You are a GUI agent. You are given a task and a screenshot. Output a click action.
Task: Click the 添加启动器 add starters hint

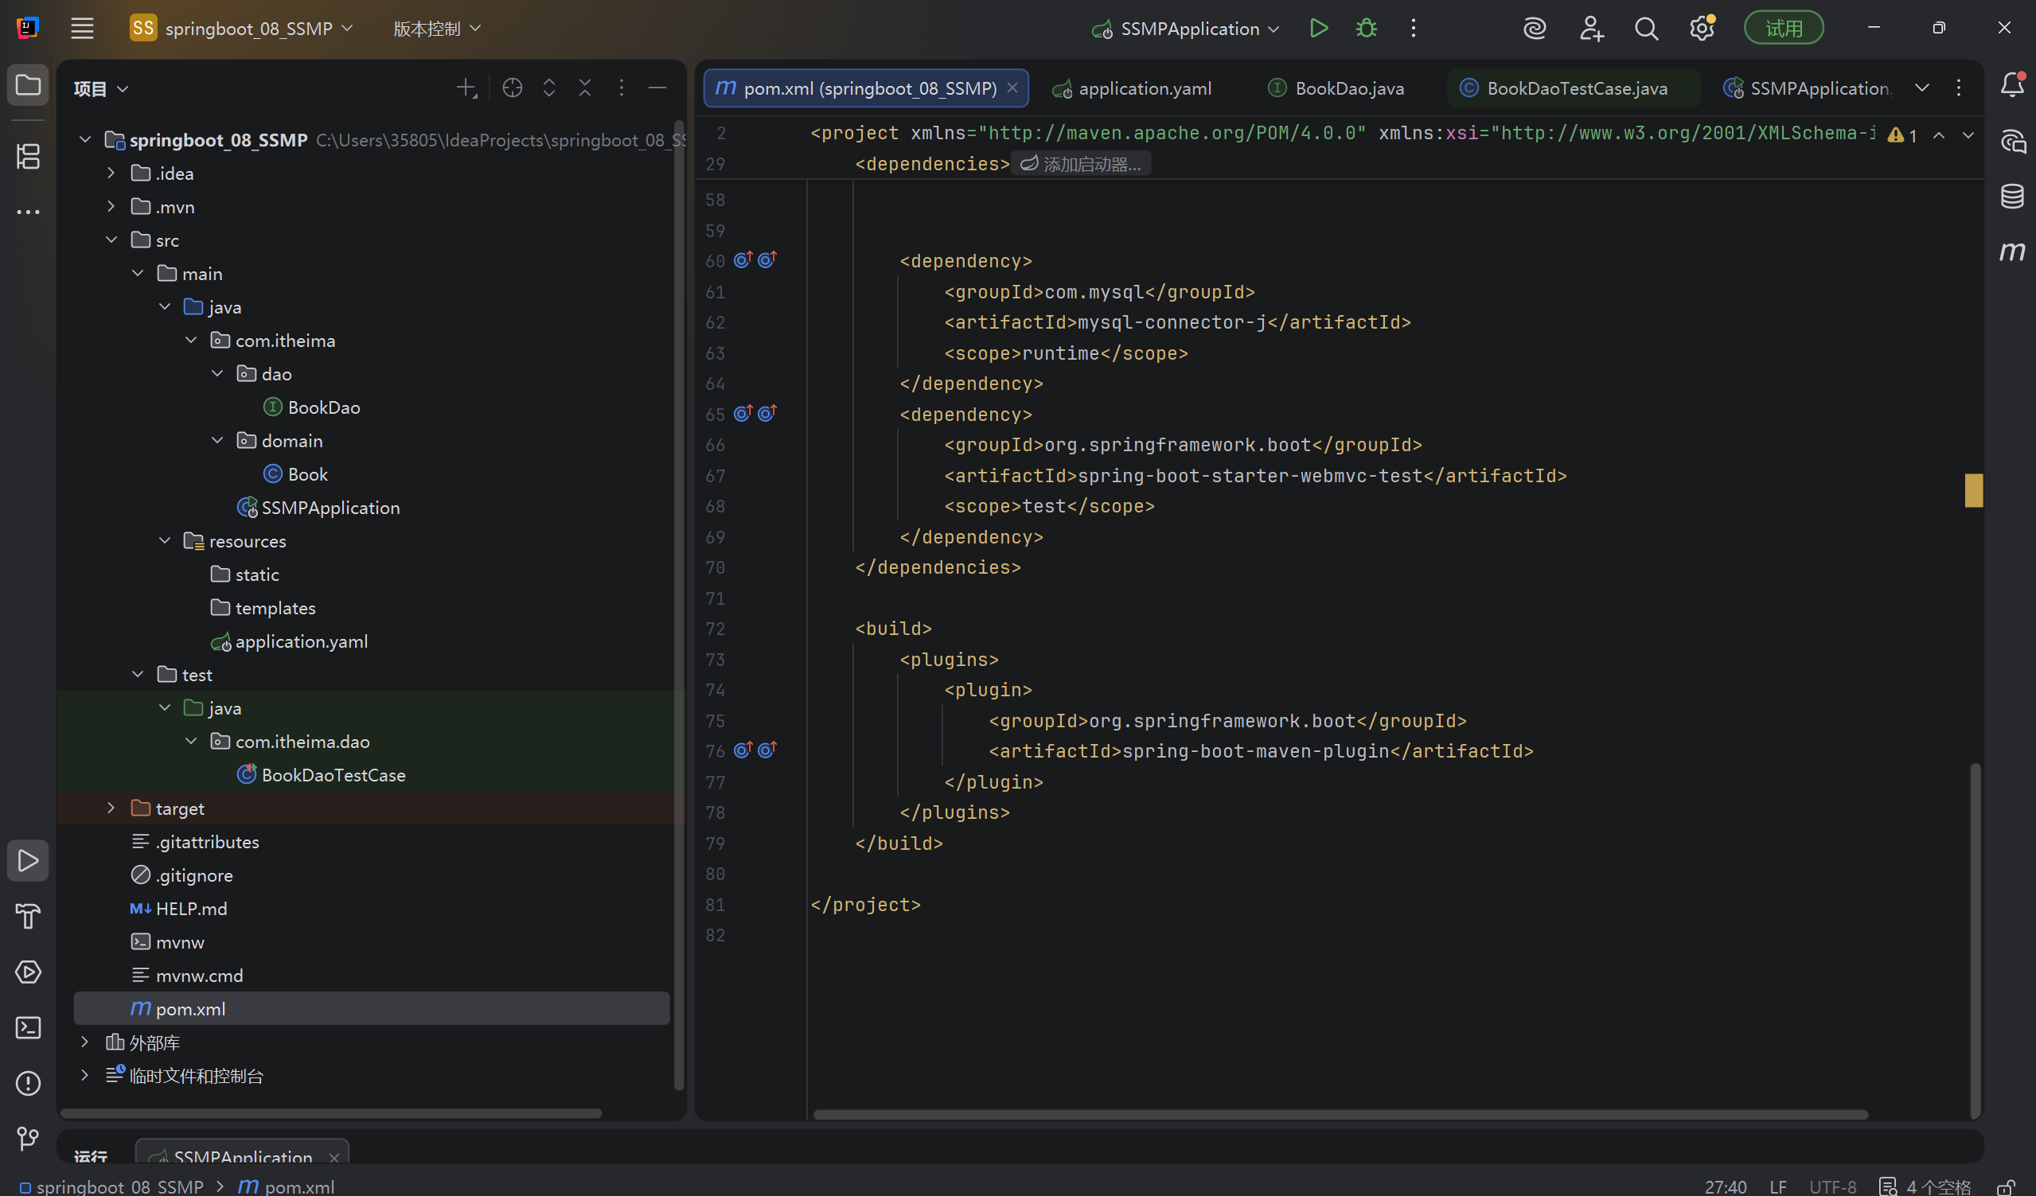coord(1081,164)
